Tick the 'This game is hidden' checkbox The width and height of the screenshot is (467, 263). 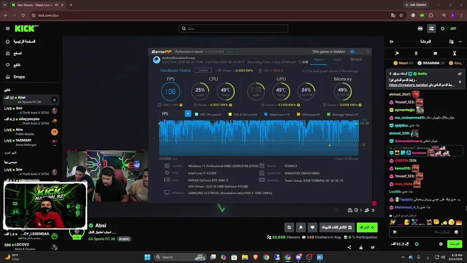[x=309, y=52]
